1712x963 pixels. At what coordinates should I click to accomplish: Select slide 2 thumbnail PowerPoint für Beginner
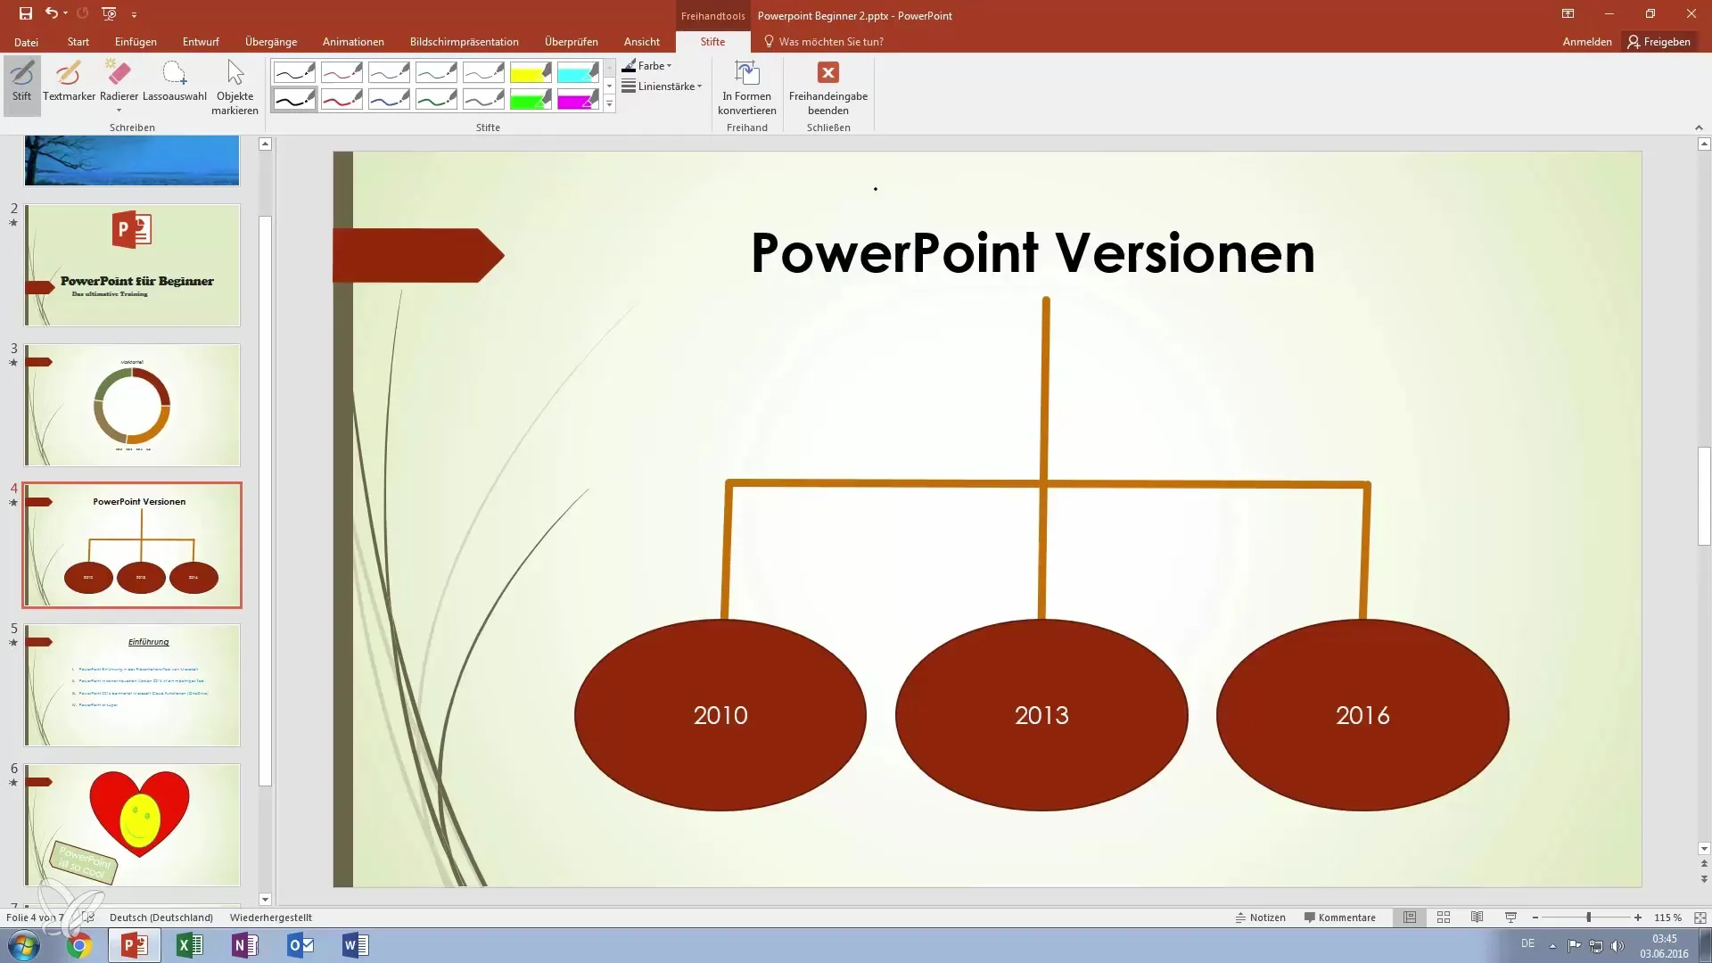pos(132,265)
